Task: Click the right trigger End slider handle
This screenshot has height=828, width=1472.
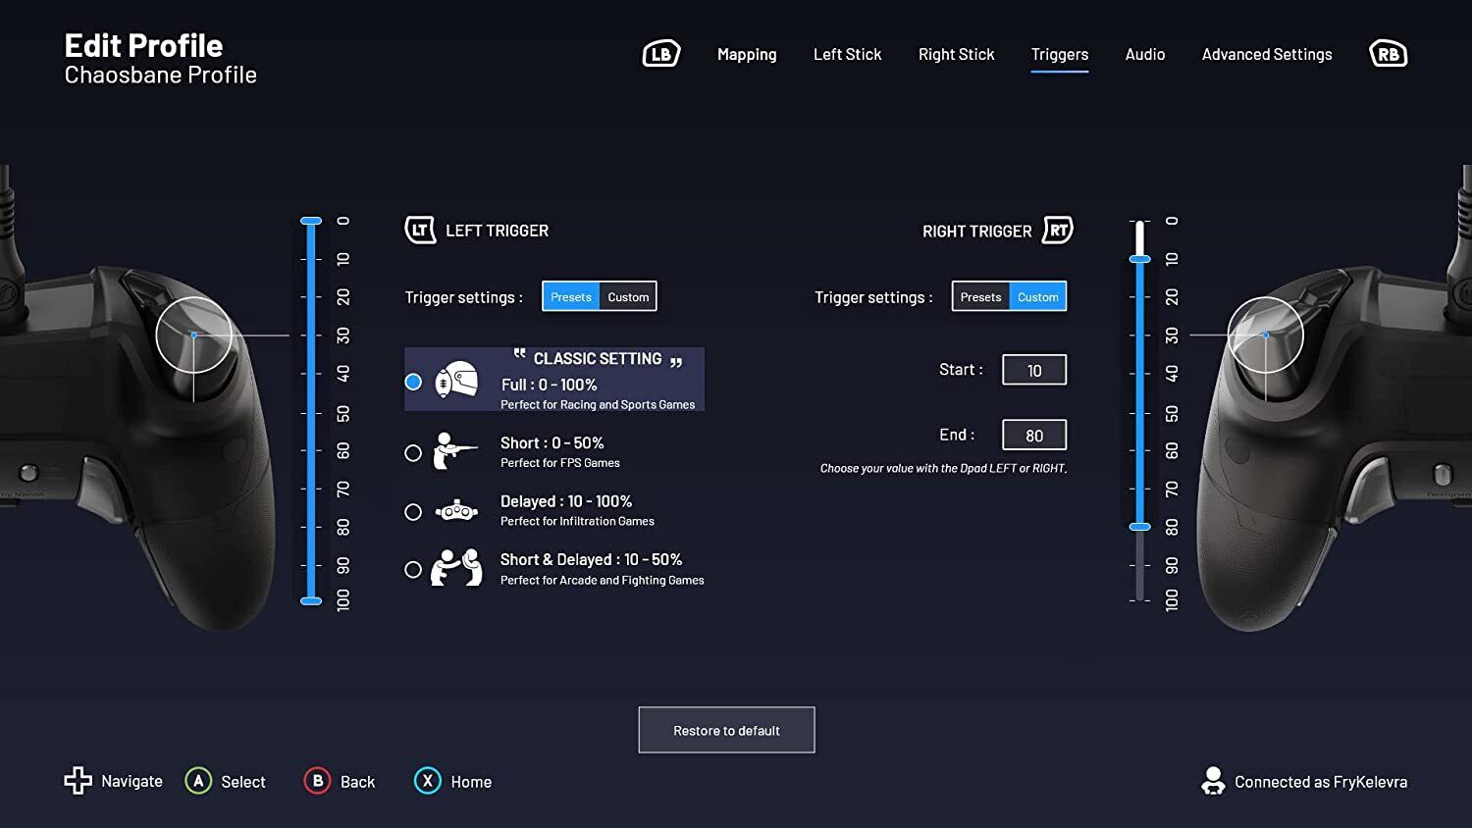Action: (1139, 527)
